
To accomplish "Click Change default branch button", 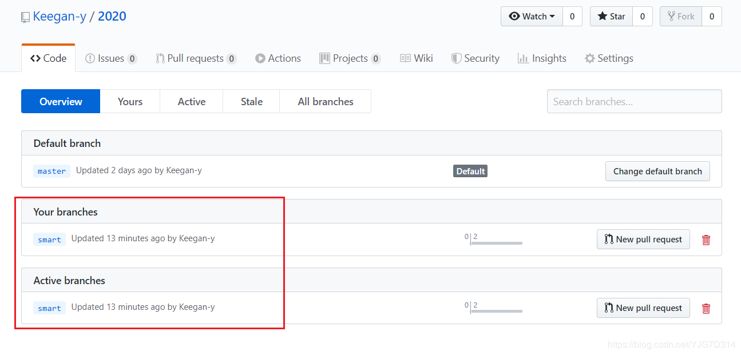I will [657, 171].
